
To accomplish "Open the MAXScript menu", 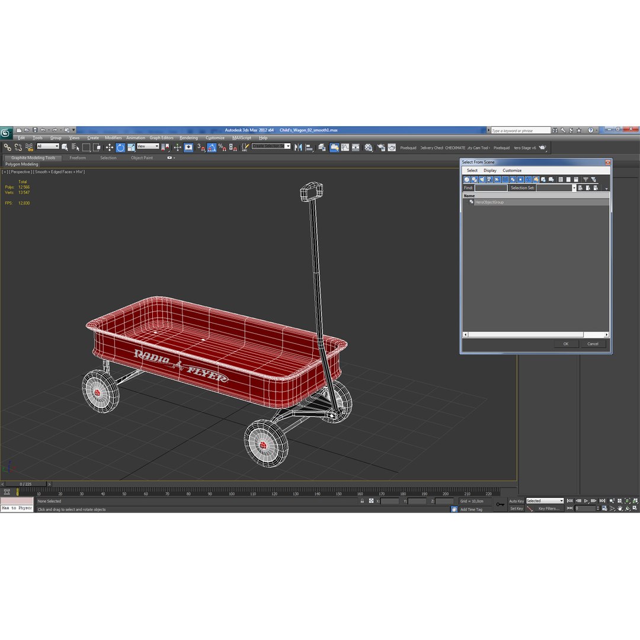I will pyautogui.click(x=242, y=138).
